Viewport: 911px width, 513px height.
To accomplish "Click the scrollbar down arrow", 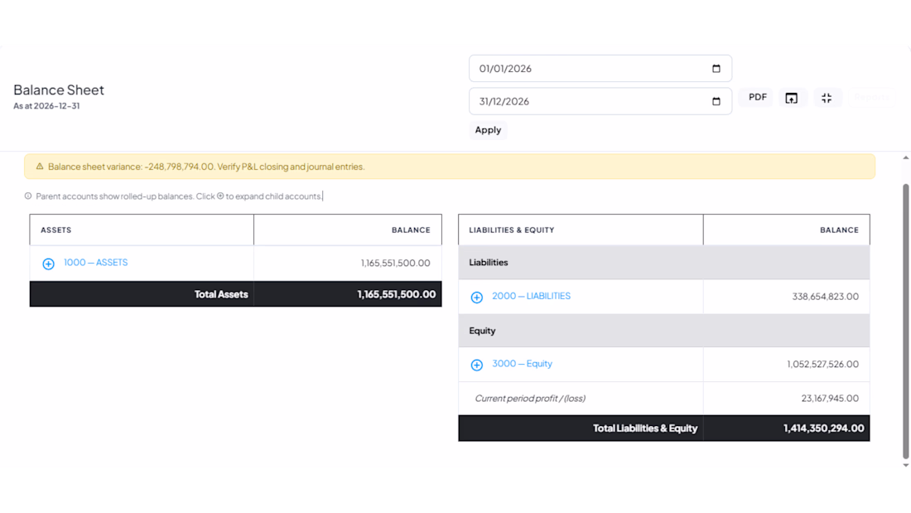I will pos(906,465).
